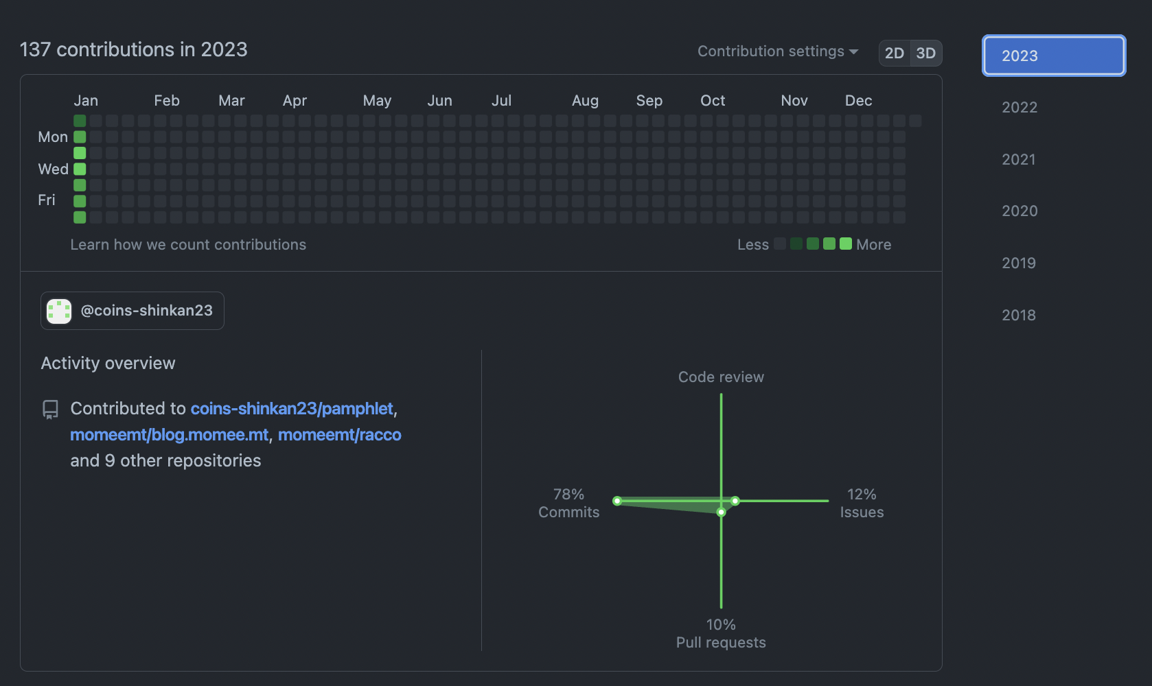Click the 12% Issues chart label
This screenshot has height=686, width=1152.
862,504
